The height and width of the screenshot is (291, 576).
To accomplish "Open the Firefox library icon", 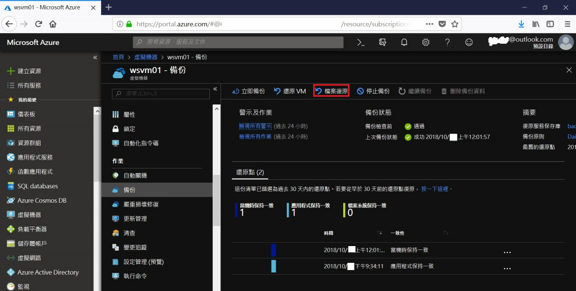I will coord(536,24).
